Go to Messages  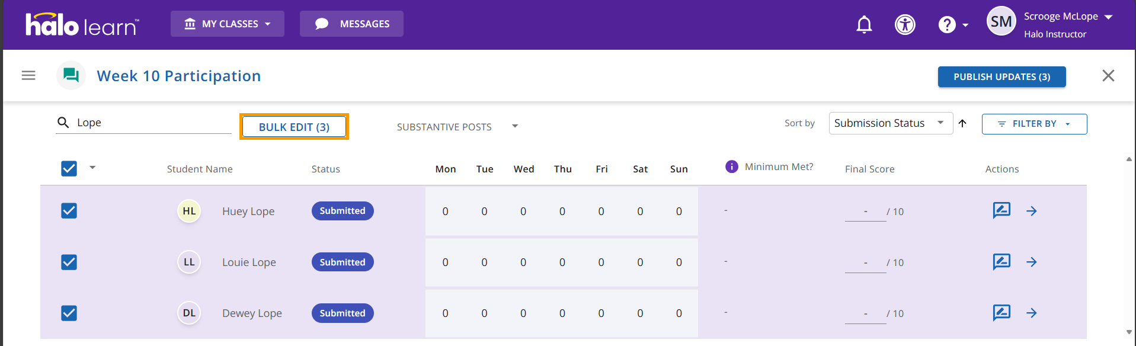[351, 24]
